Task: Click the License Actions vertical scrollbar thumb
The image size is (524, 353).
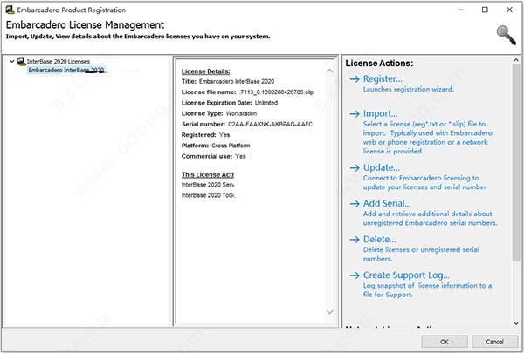Action: pos(516,162)
